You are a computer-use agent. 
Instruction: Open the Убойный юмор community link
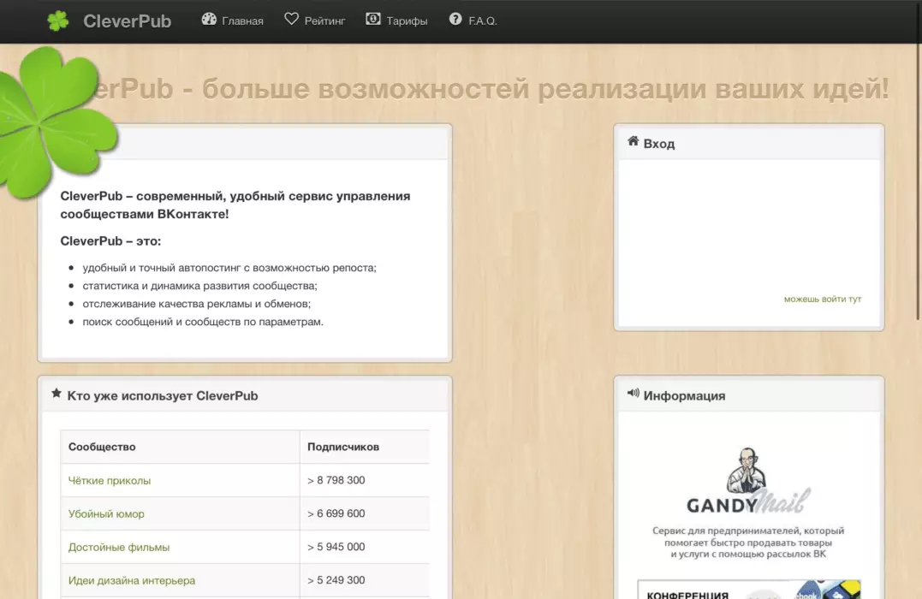click(106, 514)
